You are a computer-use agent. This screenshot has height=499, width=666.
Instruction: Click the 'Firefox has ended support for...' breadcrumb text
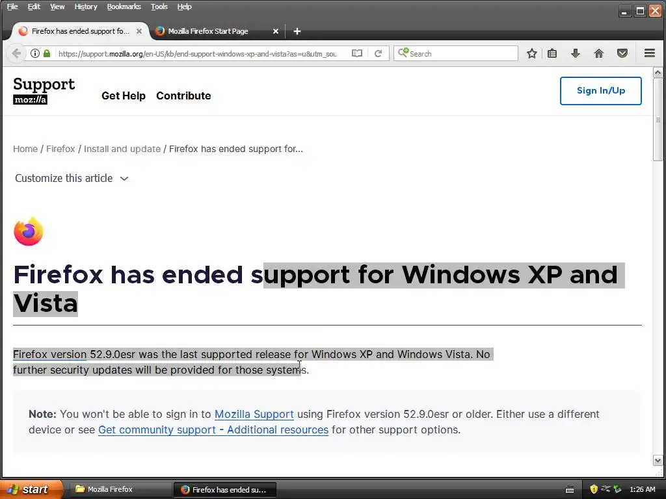pos(235,149)
